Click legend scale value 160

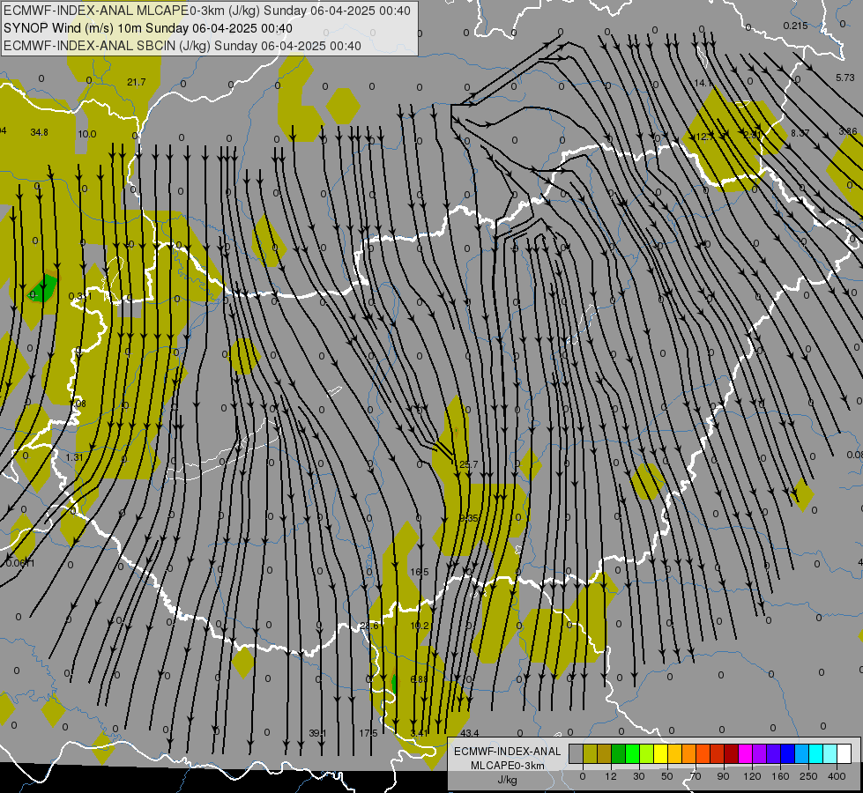[x=780, y=776]
